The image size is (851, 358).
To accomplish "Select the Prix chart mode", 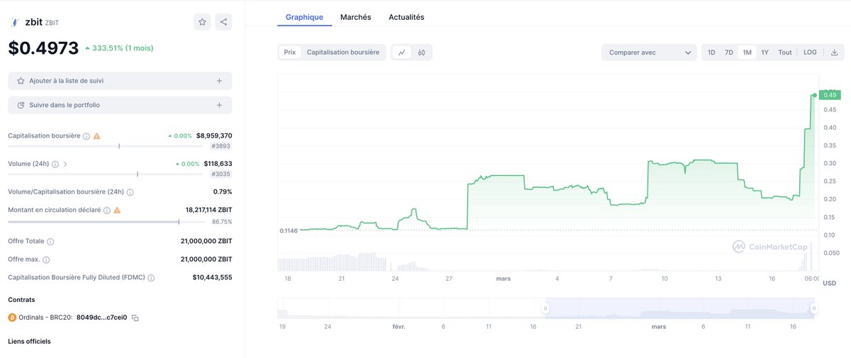I will point(290,52).
